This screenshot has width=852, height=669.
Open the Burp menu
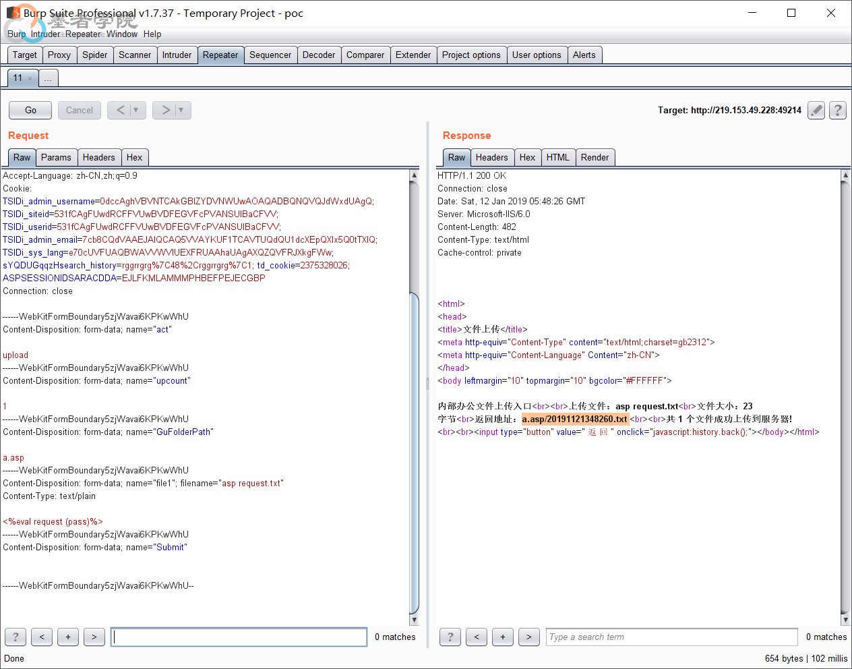point(16,34)
